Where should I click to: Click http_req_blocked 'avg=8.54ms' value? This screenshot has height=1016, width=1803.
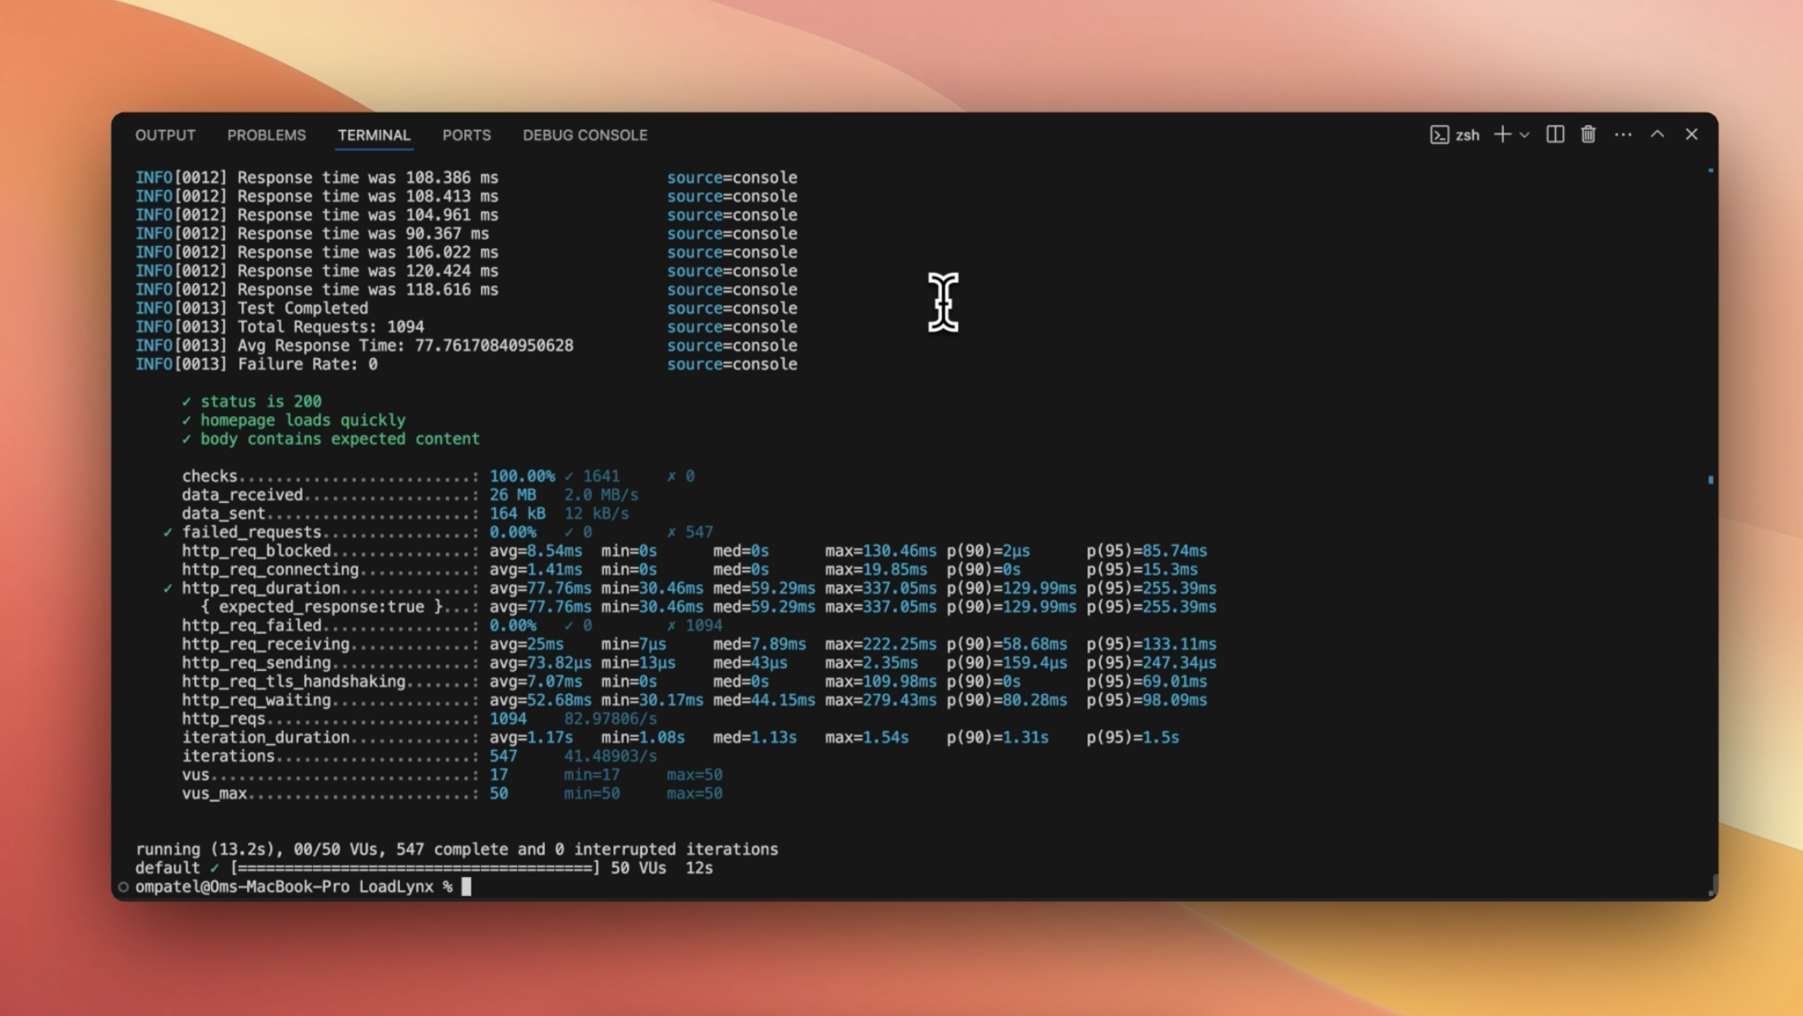(536, 551)
